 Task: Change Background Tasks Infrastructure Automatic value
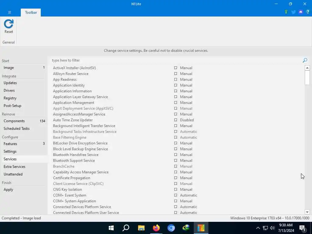point(188,132)
